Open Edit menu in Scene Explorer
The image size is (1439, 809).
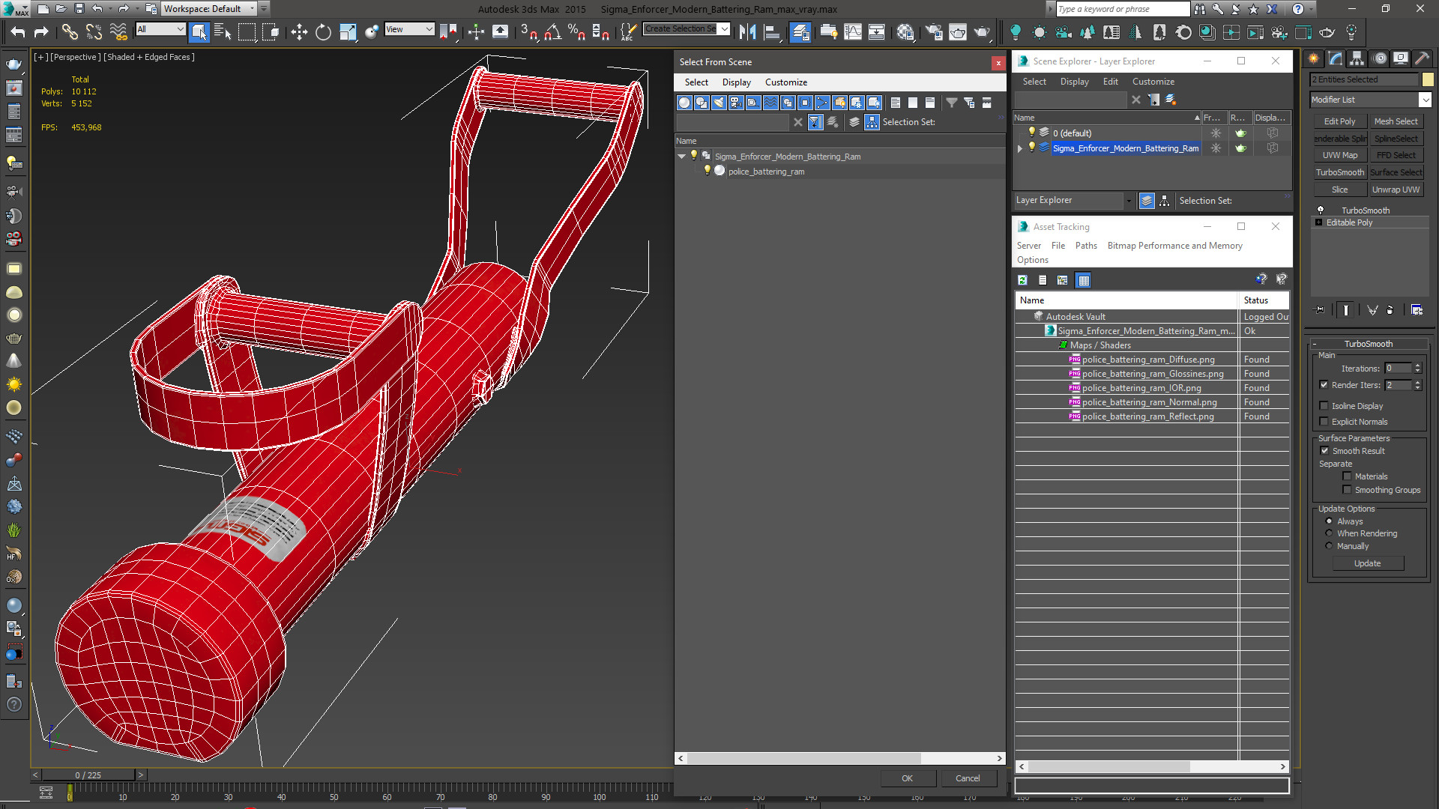click(x=1110, y=82)
